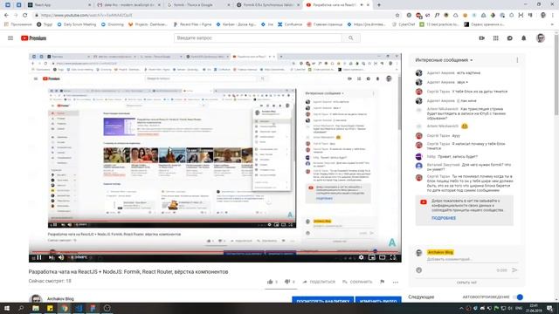Mute the player using the speaker icon
Image resolution: width=559 pixels, height=314 pixels.
coord(61,257)
